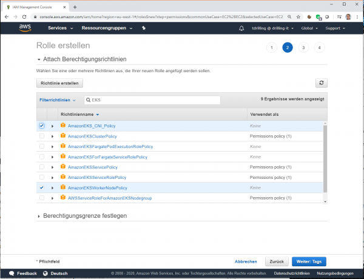Open the Datenschutzrichtlinien footer link

pos(292,274)
